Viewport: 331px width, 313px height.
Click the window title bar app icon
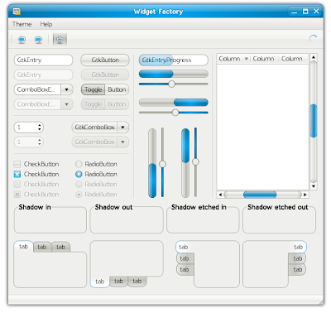point(17,12)
